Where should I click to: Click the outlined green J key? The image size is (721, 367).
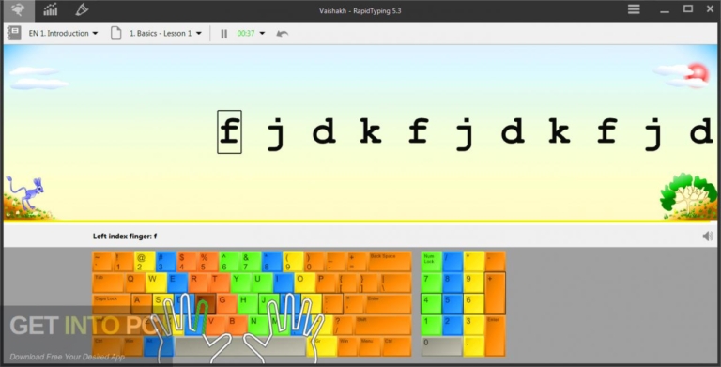pyautogui.click(x=268, y=304)
